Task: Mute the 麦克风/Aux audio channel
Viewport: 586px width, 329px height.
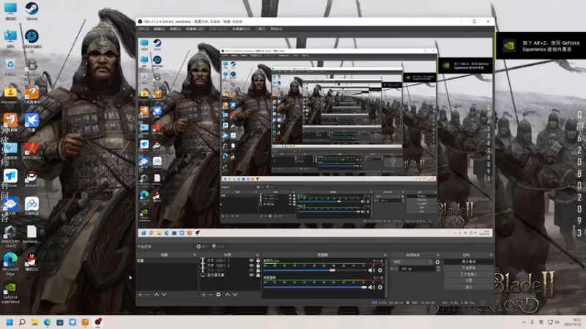Action: 371,270
